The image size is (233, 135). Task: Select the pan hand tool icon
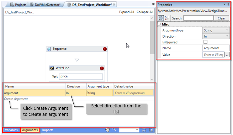107,130
